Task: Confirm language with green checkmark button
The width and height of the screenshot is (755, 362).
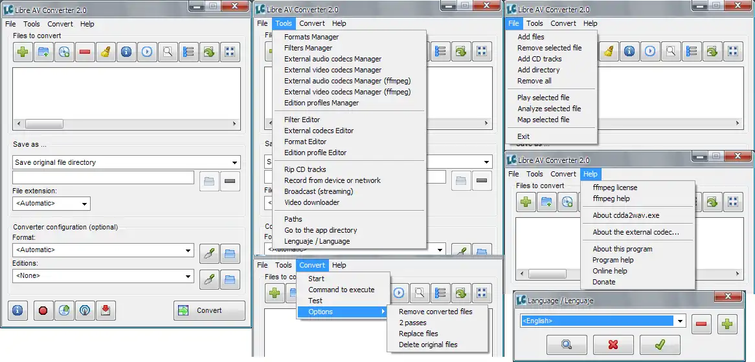Action: pos(660,345)
